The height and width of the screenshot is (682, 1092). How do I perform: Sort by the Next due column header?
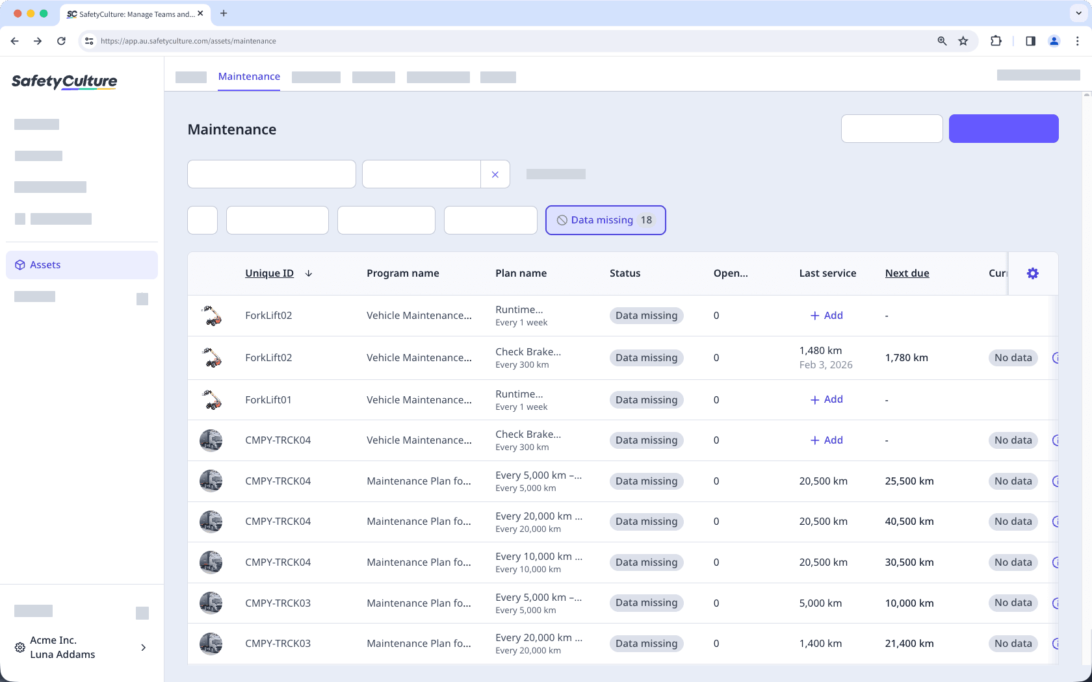tap(907, 273)
